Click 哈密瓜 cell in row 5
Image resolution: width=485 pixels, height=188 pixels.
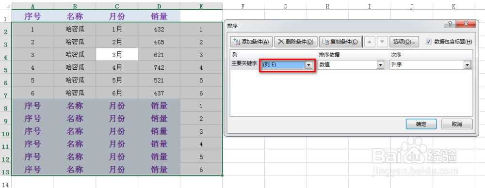75,67
